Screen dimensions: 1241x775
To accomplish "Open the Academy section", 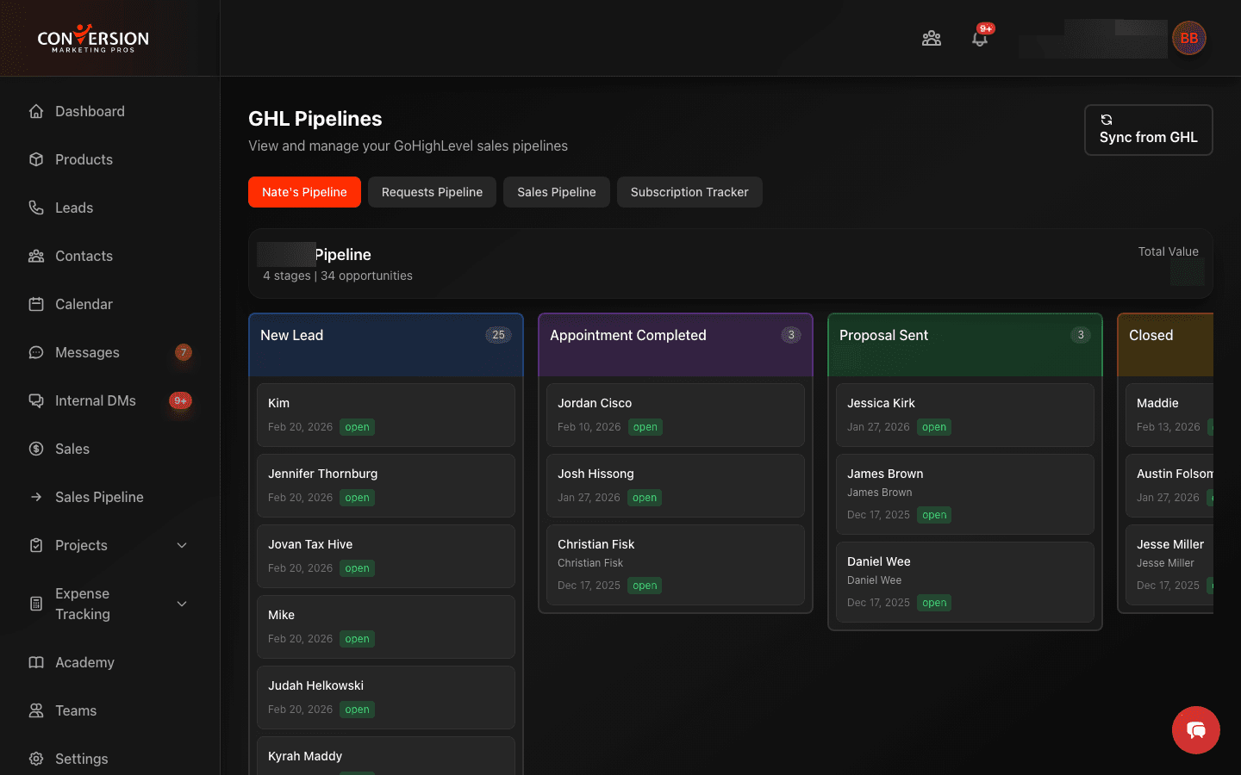I will pyautogui.click(x=84, y=662).
